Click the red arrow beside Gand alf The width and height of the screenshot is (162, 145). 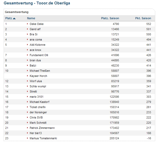(28, 29)
